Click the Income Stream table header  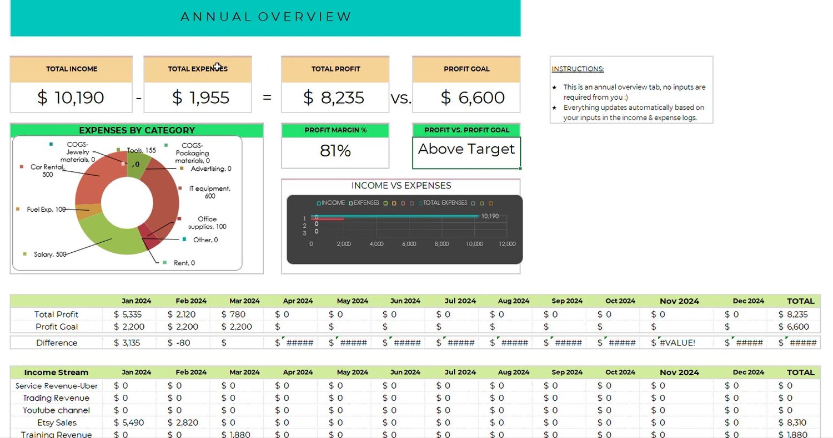point(56,372)
